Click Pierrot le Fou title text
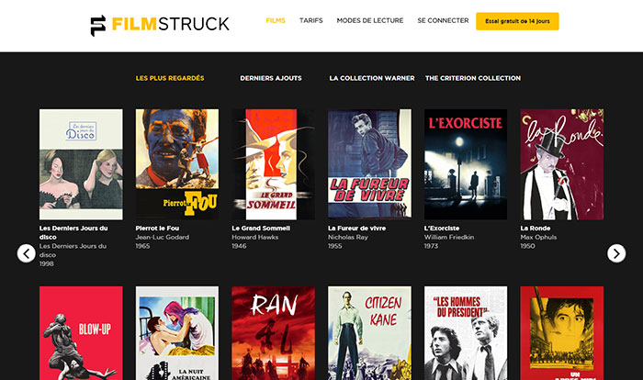This screenshot has width=643, height=380. point(157,229)
